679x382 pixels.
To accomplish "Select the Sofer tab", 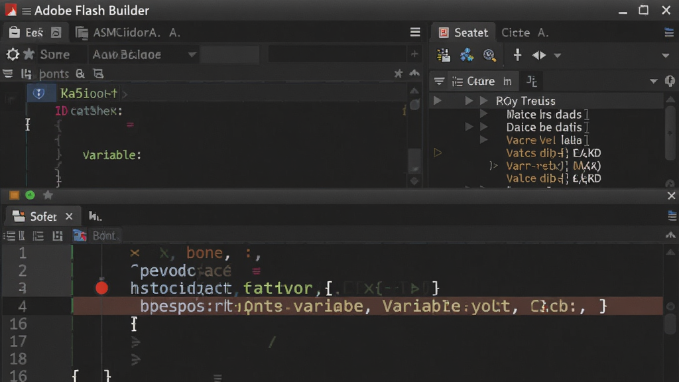I will (42, 216).
